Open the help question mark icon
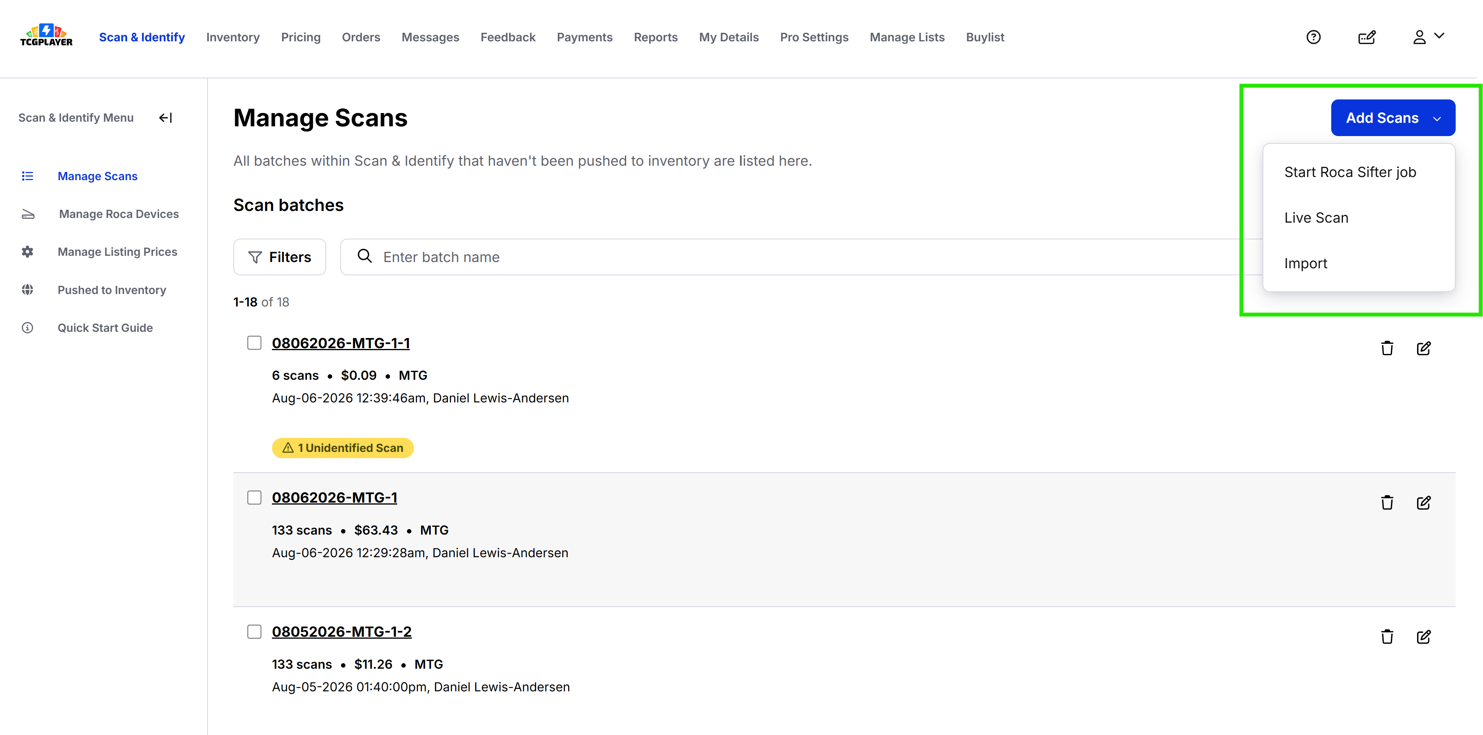The width and height of the screenshot is (1483, 735). [x=1313, y=37]
